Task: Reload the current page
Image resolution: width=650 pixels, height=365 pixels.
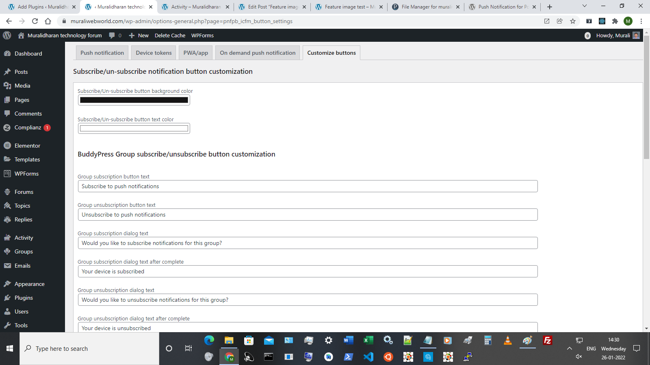Action: coord(35,21)
